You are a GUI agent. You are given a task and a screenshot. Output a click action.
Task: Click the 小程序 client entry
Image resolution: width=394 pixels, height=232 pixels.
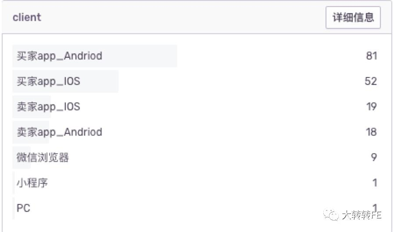point(32,183)
